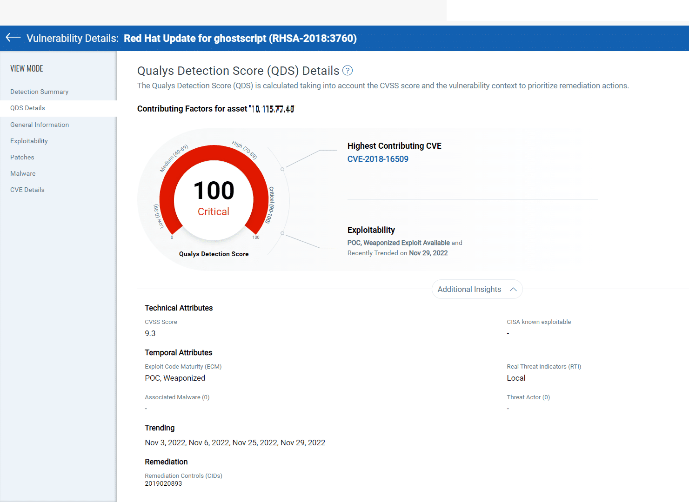The height and width of the screenshot is (502, 689).
Task: Click the CVSS Score value 9.3
Action: pos(150,333)
